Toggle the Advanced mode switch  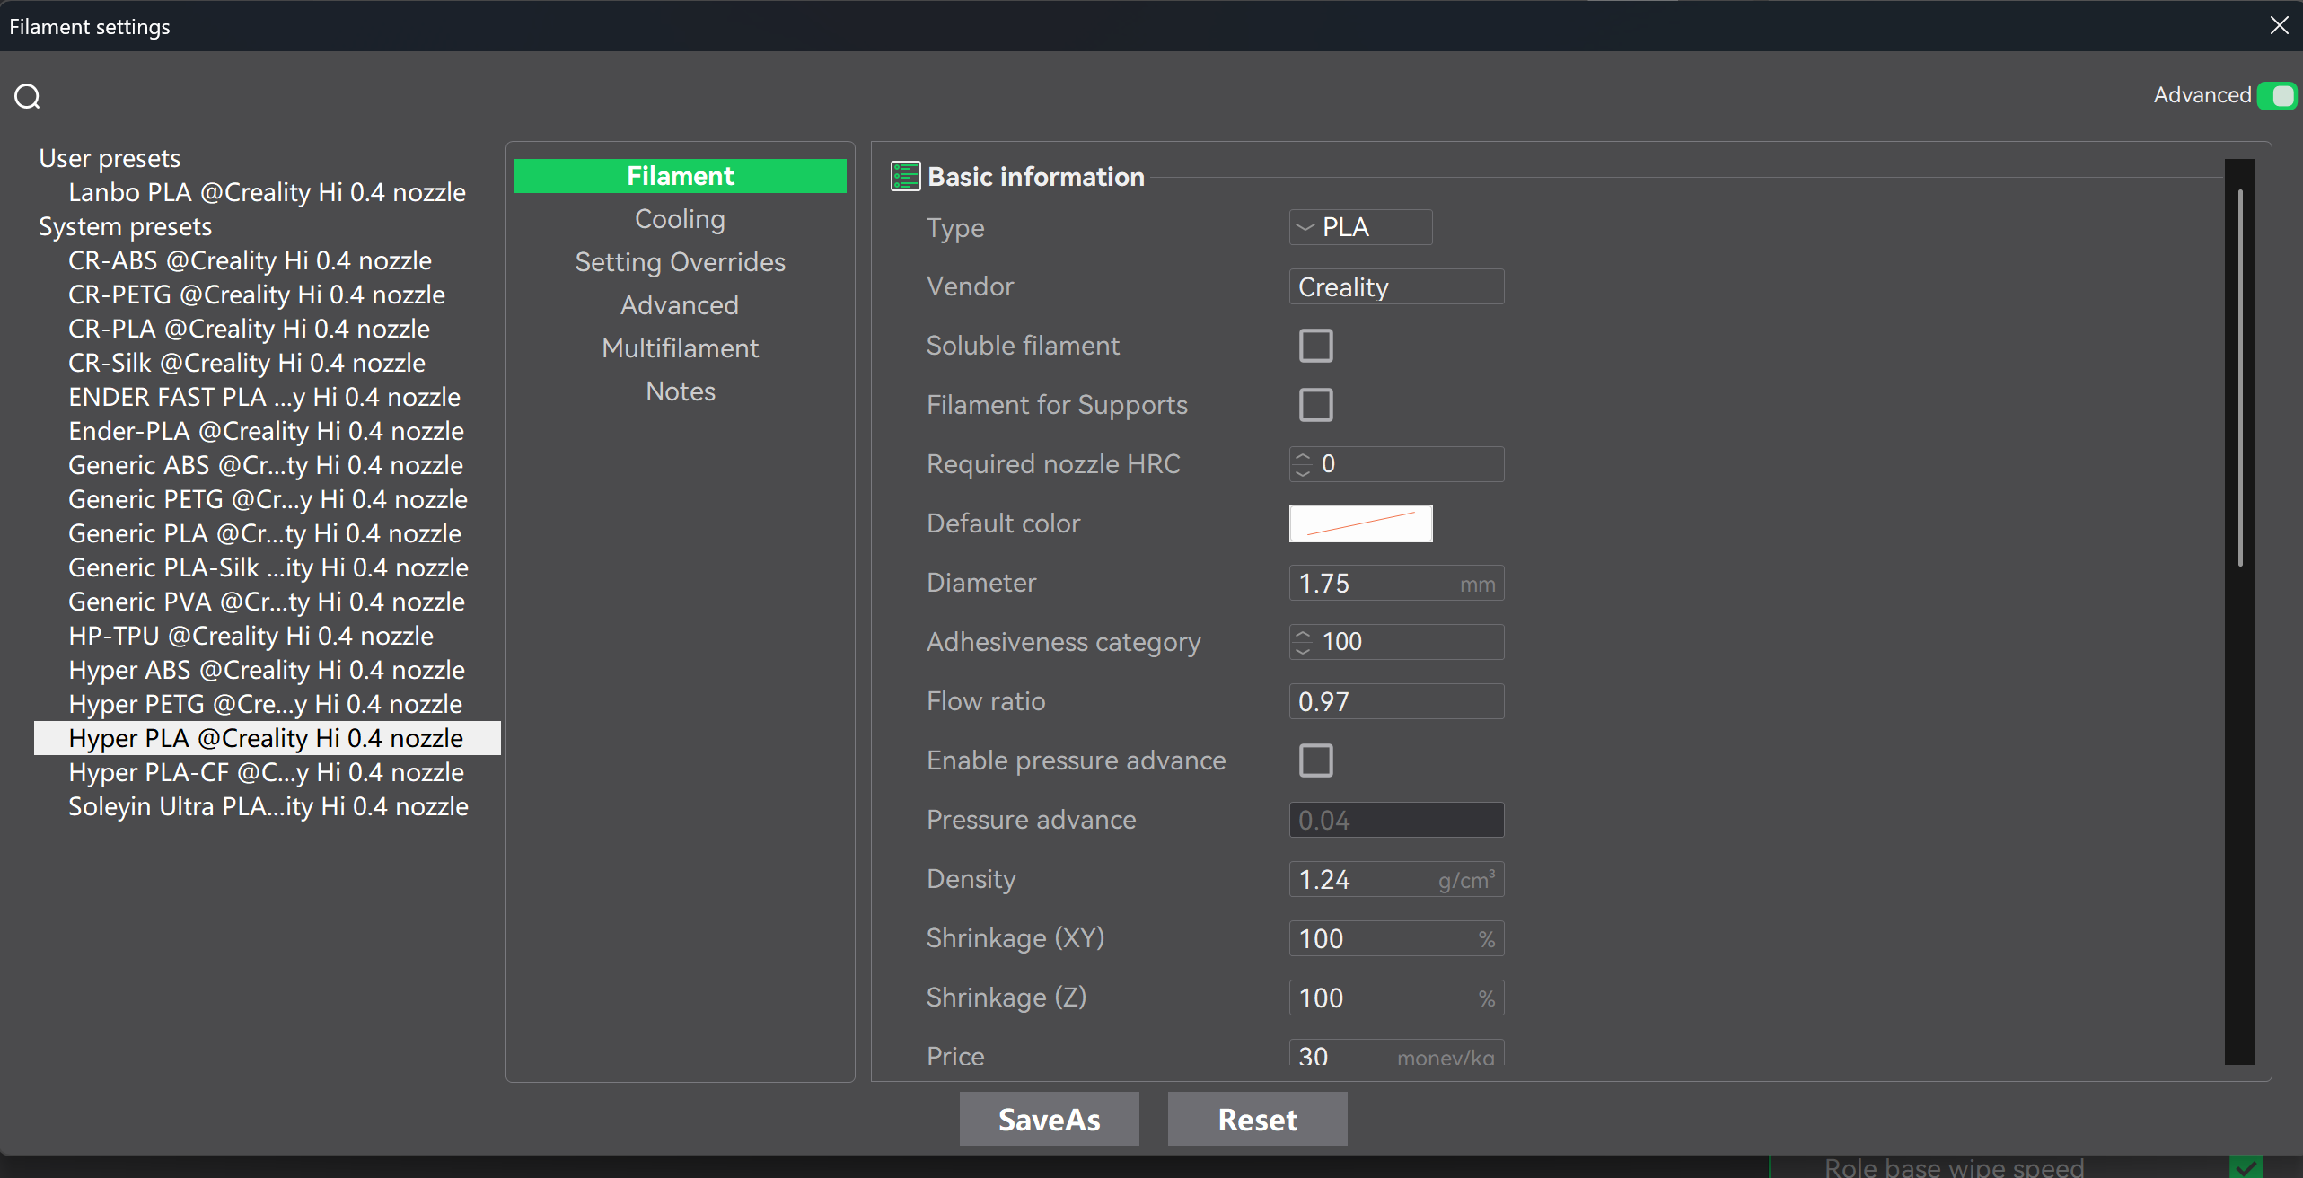(2278, 95)
